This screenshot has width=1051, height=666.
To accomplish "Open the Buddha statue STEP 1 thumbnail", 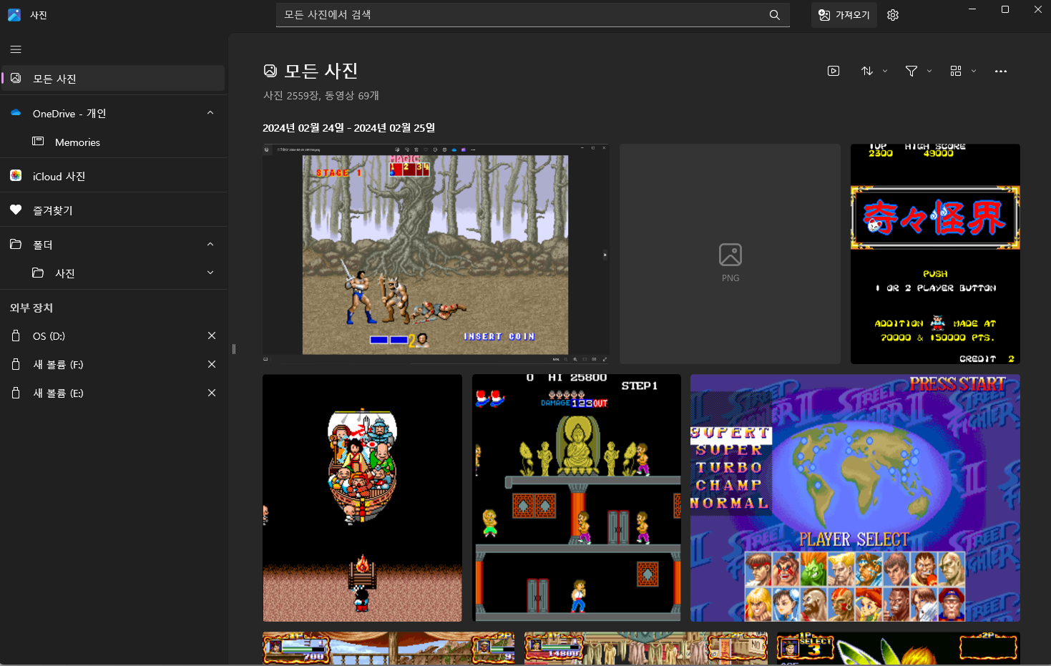I will click(577, 498).
